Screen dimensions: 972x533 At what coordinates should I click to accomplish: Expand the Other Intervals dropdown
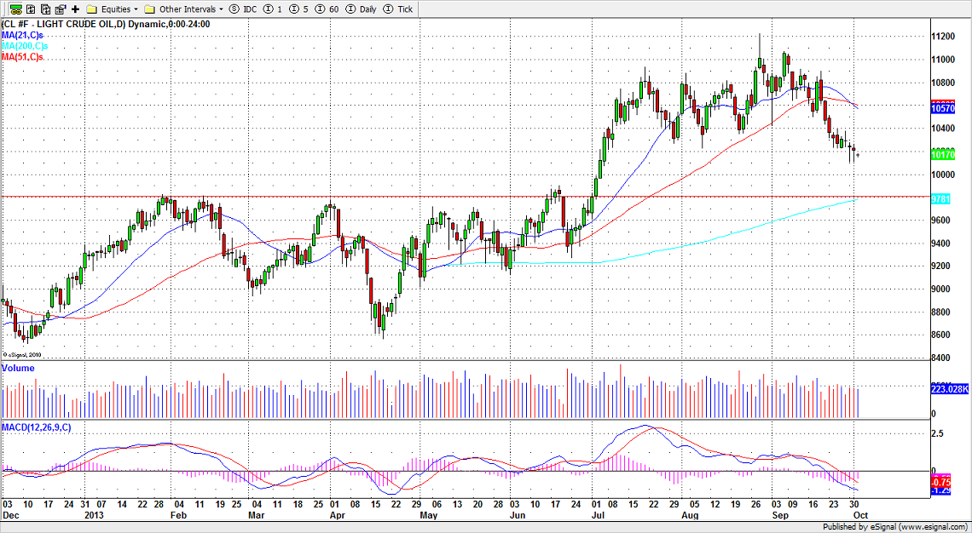coord(184,9)
